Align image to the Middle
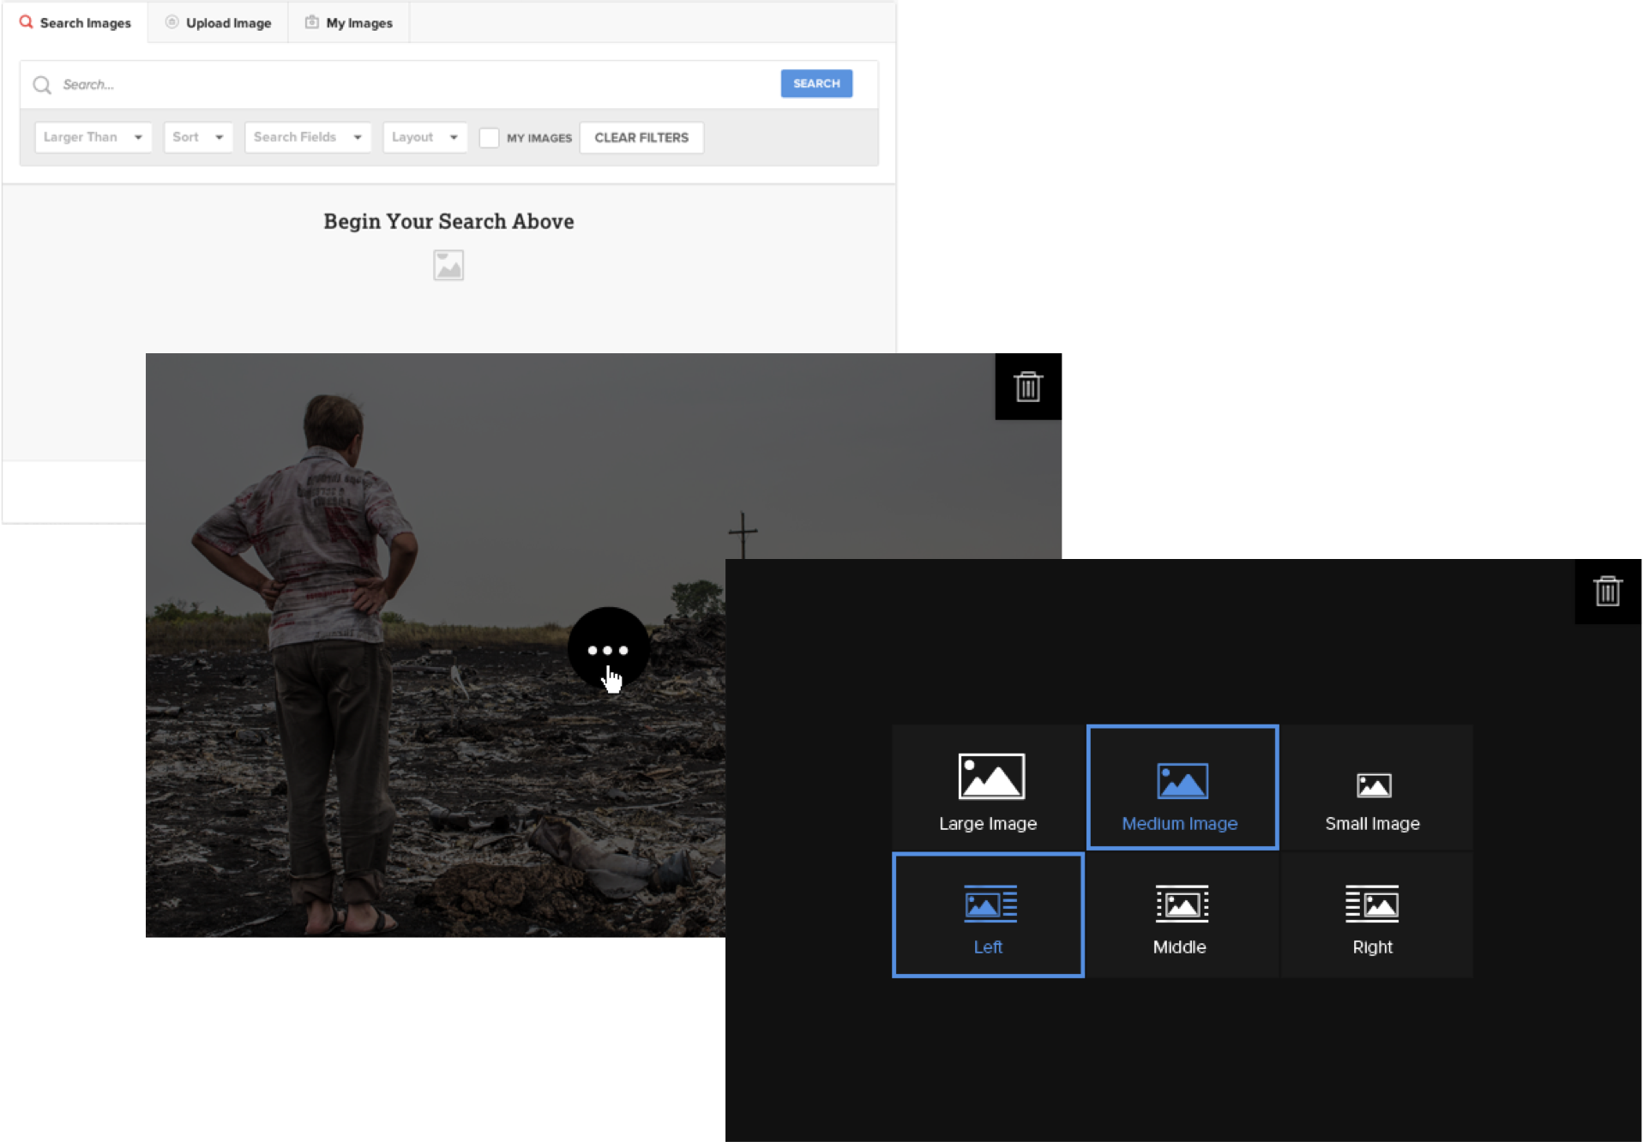The width and height of the screenshot is (1643, 1142). click(1182, 916)
